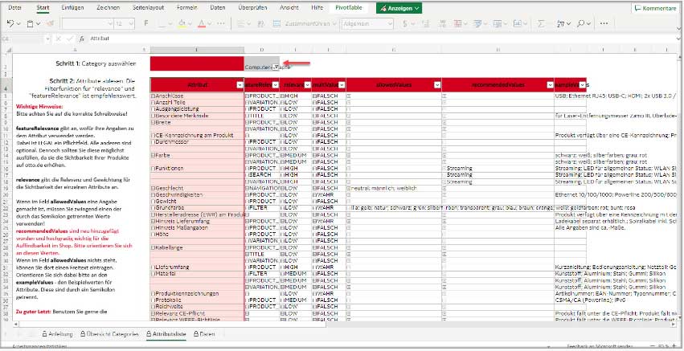Open the Allgemein number format dropdown

pos(390,23)
